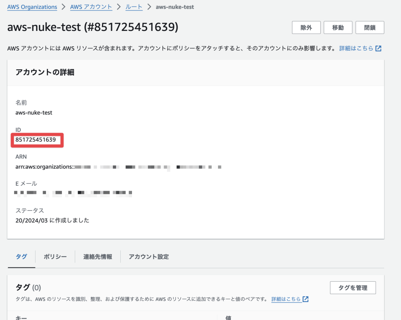Select the aws-nuke-test breadcrumb entry
401x320 pixels.
(x=175, y=7)
